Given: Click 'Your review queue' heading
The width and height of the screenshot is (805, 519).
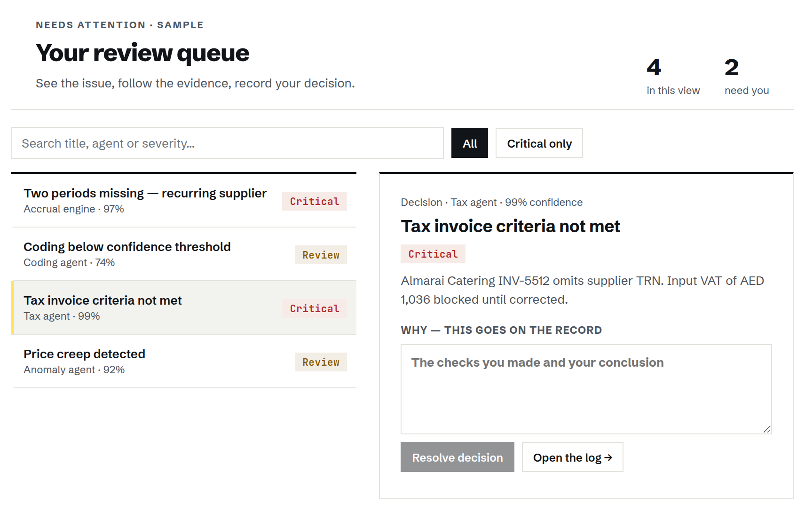Looking at the screenshot, I should tap(142, 53).
